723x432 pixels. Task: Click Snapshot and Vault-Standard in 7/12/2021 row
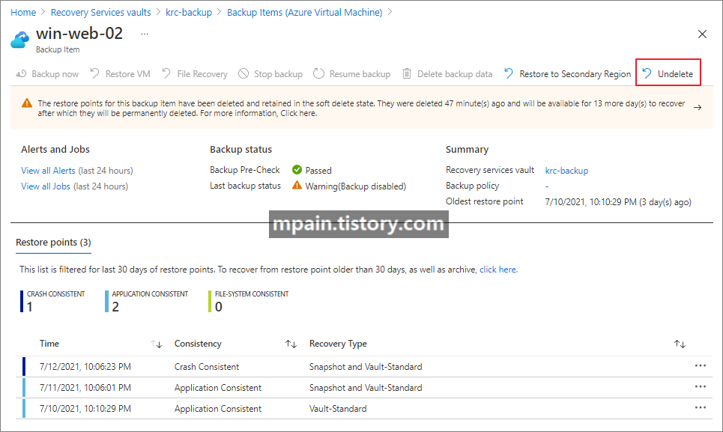366,367
